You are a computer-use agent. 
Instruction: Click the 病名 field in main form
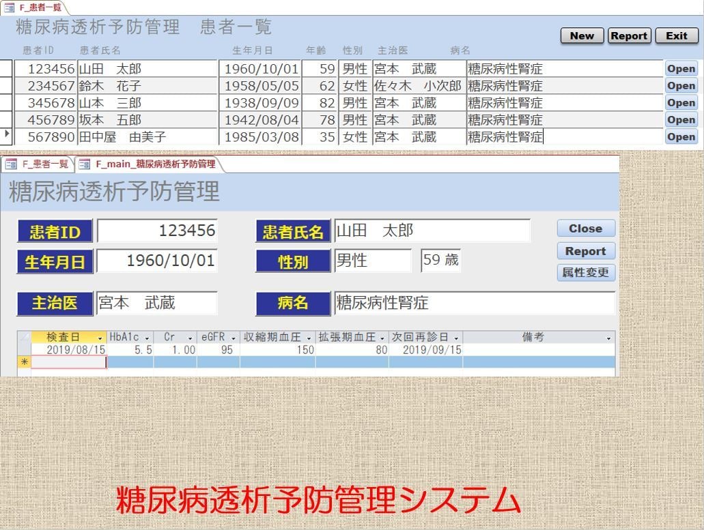click(475, 303)
